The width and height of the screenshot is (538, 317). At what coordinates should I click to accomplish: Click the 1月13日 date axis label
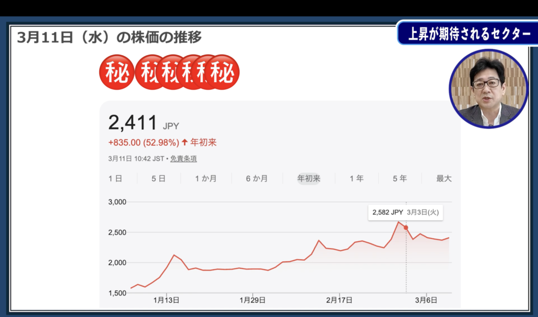pos(166,300)
